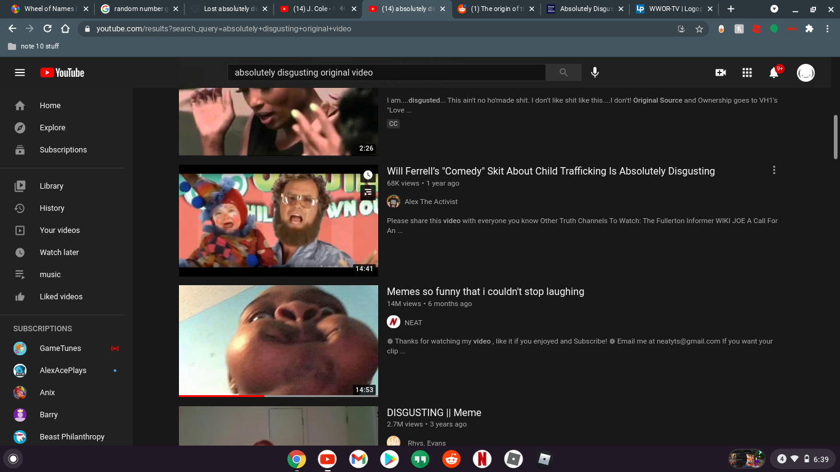This screenshot has height=472, width=840.
Task: Reload the page
Action: tap(47, 29)
